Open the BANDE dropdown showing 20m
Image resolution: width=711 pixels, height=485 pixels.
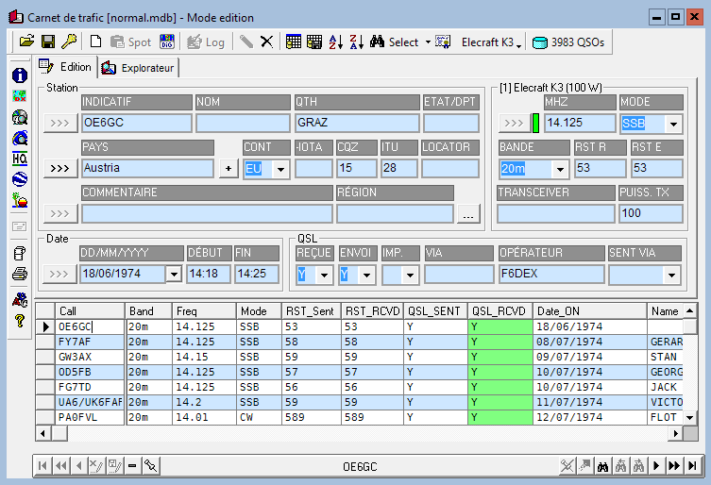[x=560, y=169]
